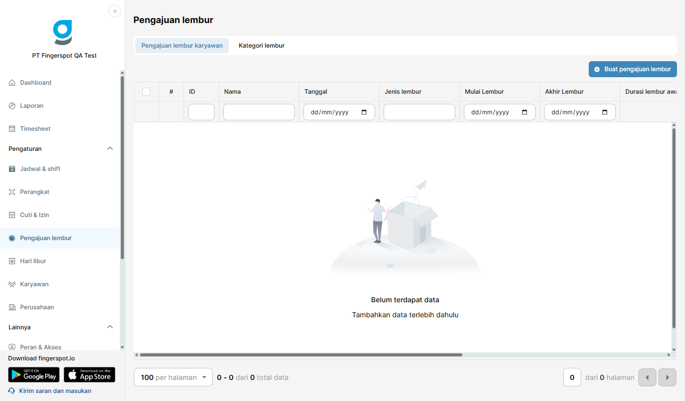Switch to Kategori lembur tab

pos(262,46)
